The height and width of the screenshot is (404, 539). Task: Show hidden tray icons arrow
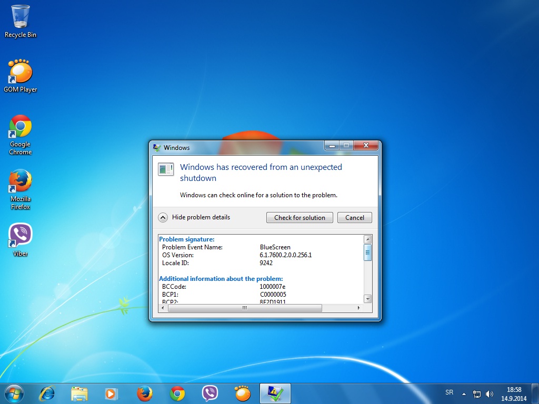464,393
